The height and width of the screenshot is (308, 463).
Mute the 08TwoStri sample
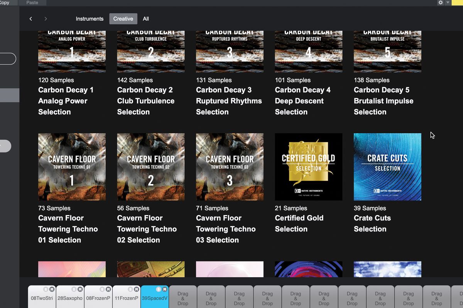point(51,289)
